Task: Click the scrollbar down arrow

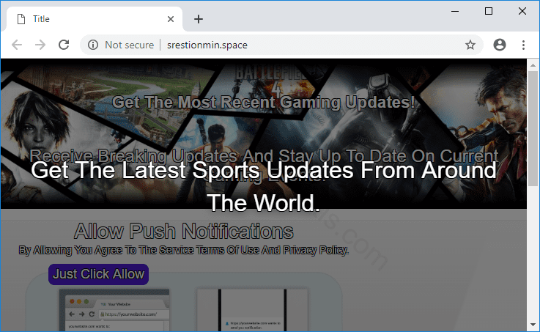Action: click(x=533, y=325)
